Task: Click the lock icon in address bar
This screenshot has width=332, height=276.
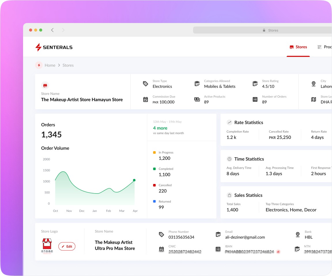Action: click(x=264, y=30)
